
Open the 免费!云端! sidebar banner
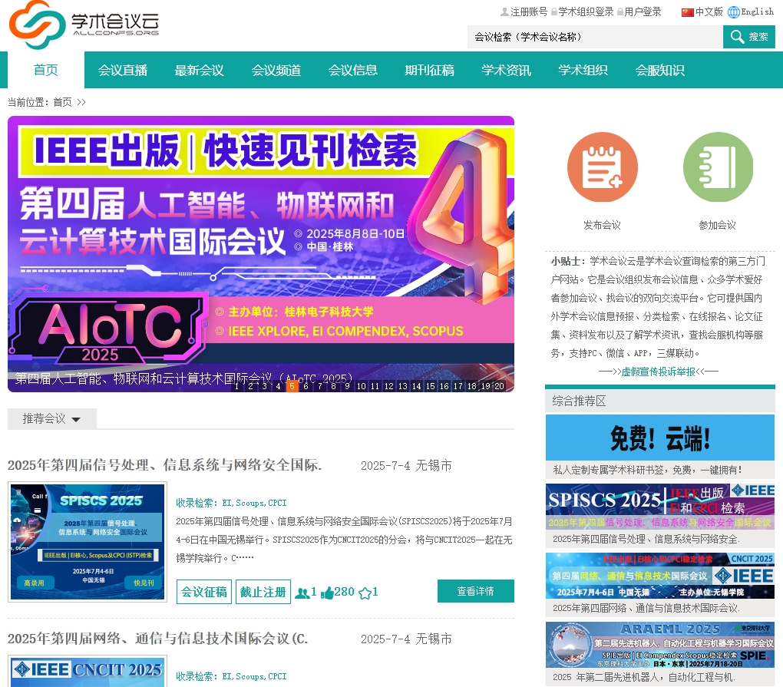pyautogui.click(x=660, y=438)
